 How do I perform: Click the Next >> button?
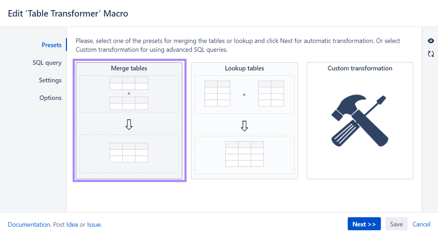click(364, 224)
